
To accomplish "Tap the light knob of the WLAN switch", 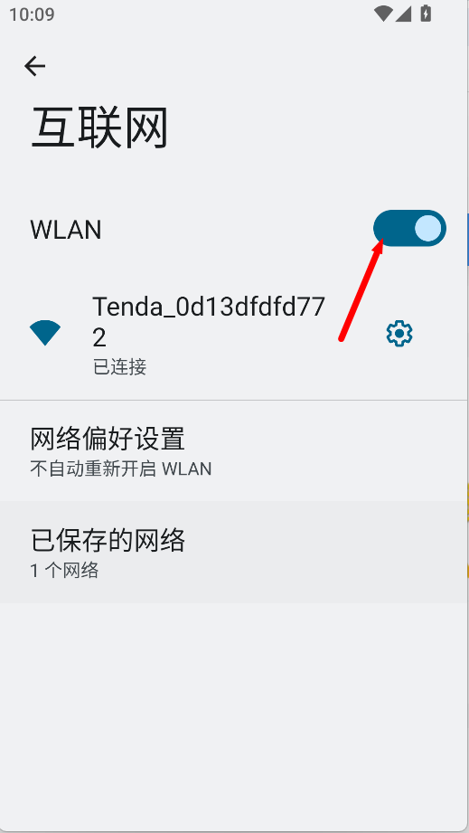I will [427, 229].
